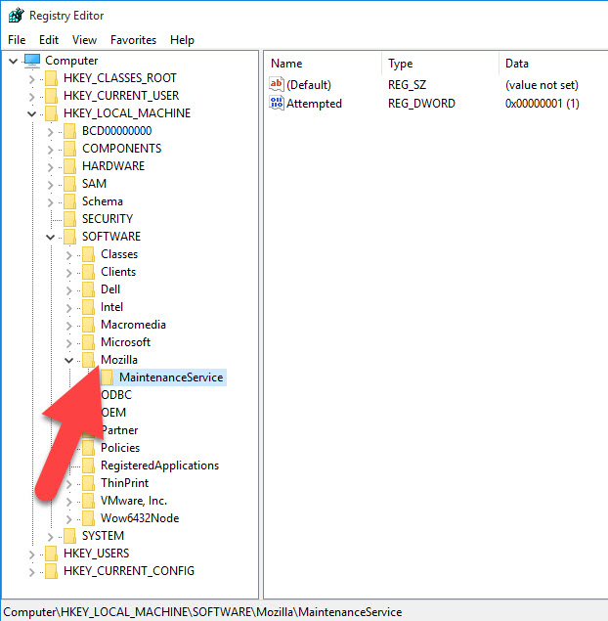Click the ThinPrint folder icon
This screenshot has height=621, width=608.
(88, 483)
